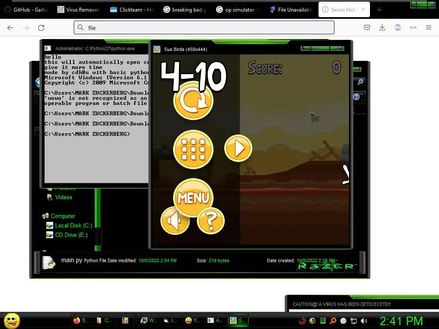
Task: Switch to Firefox in the taskbar
Action: 81,320
